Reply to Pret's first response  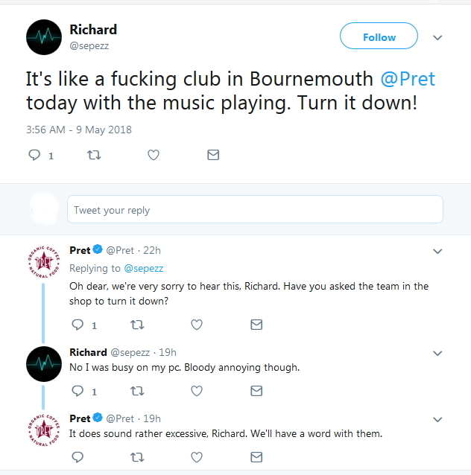click(77, 325)
